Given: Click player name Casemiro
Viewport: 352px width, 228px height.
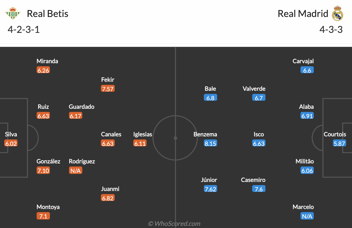Looking at the screenshot, I should 253,180.
